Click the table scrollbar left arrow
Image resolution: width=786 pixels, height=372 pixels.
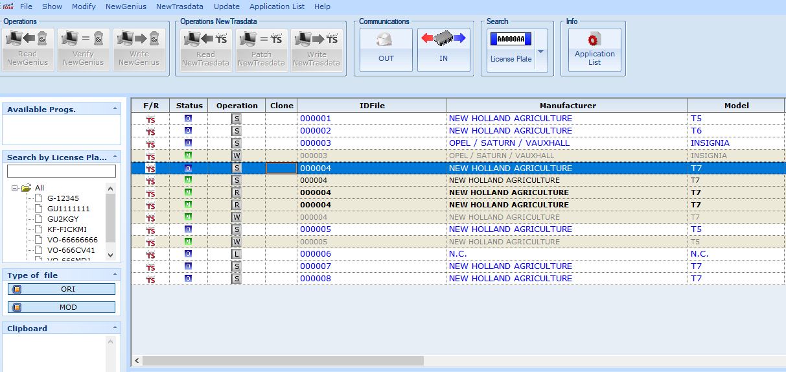(137, 360)
